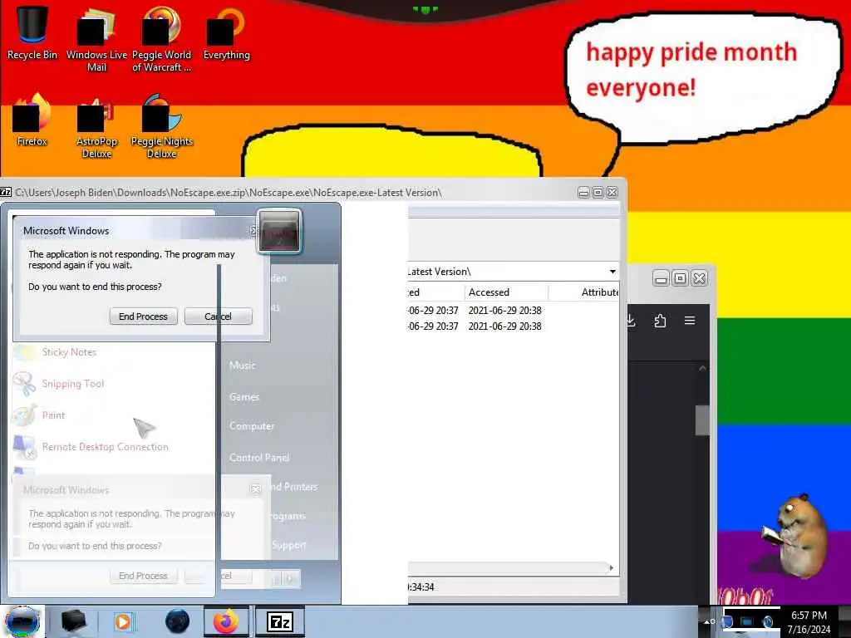Open the clock showing 6:57 PM
This screenshot has height=638, width=851.
(809, 621)
